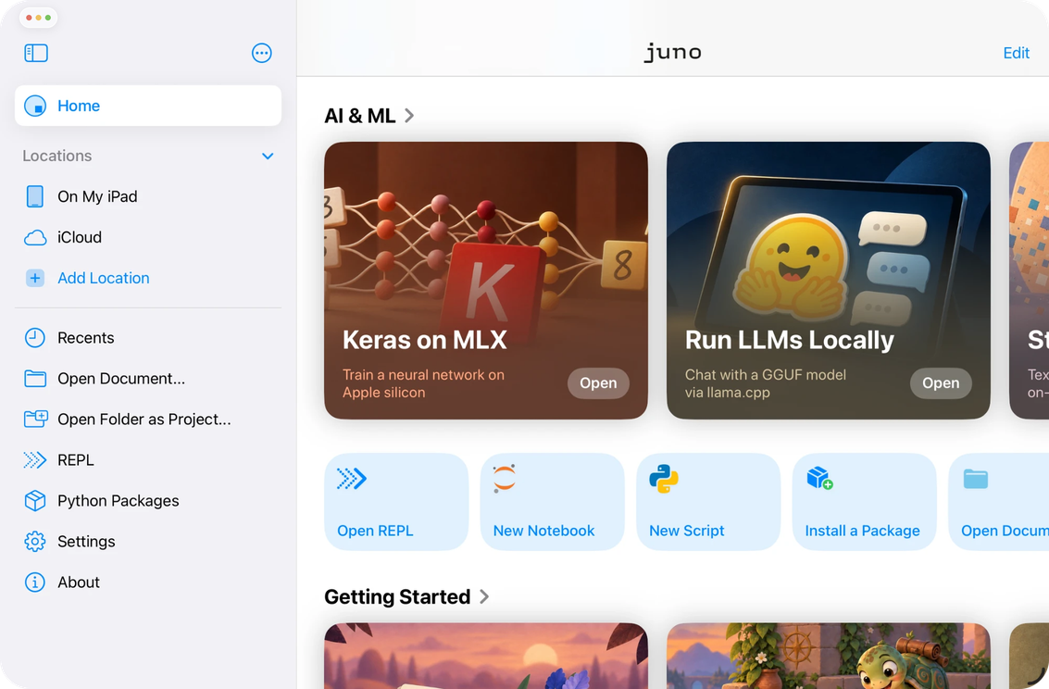
Task: Click the Jupyter New Notebook icon
Action: (505, 478)
